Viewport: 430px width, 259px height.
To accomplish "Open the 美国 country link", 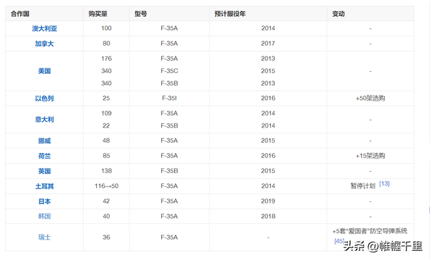I will click(x=44, y=71).
